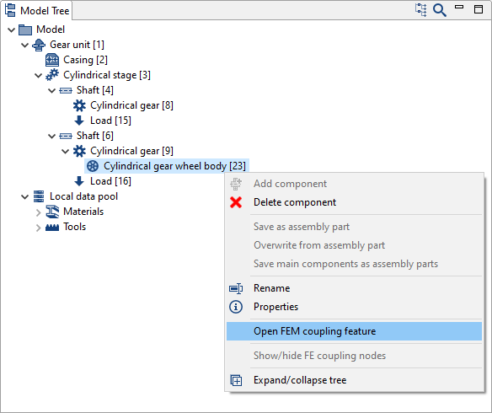The image size is (492, 413).
Task: Click the Model Tree panel icon
Action: coord(10,10)
